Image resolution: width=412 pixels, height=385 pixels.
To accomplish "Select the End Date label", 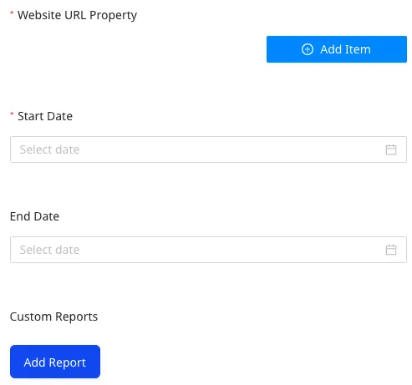I will (34, 216).
